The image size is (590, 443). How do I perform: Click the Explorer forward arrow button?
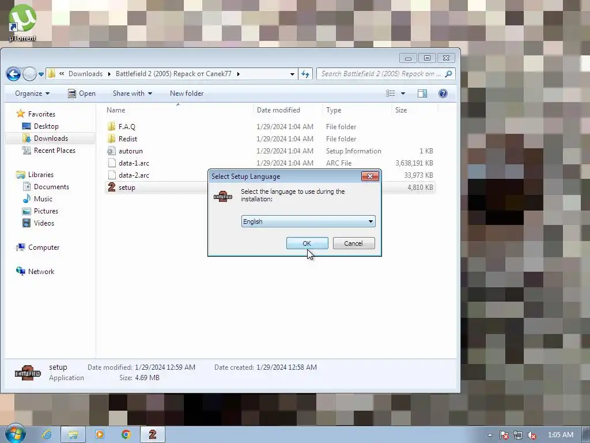(30, 74)
